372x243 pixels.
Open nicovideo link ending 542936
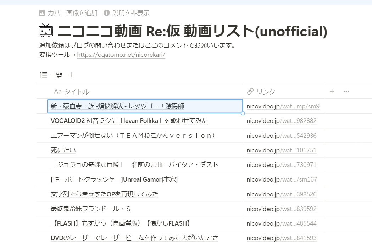click(282, 135)
